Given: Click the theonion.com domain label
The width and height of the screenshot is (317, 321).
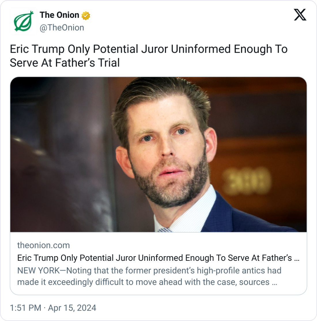Looking at the screenshot, I should click(x=44, y=245).
